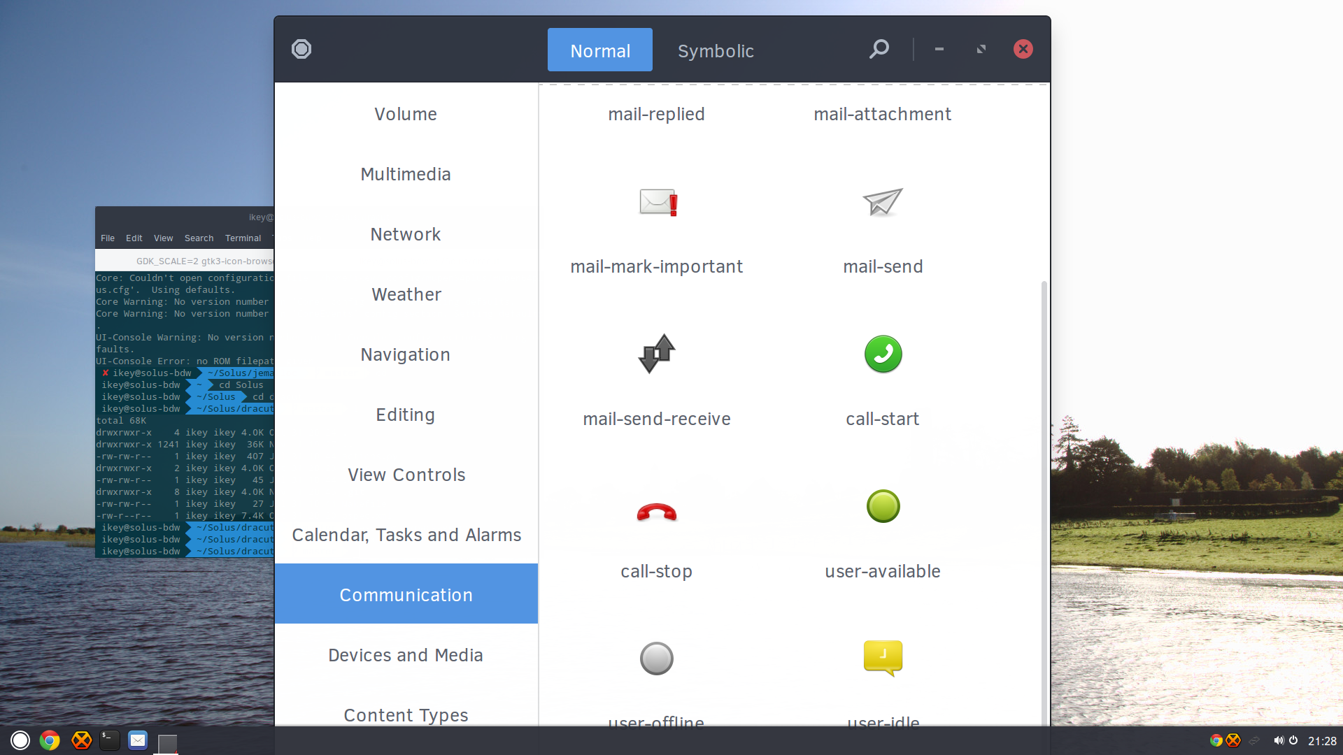Click the mail-mark-important label
Viewport: 1343px width, 755px height.
[x=656, y=266]
